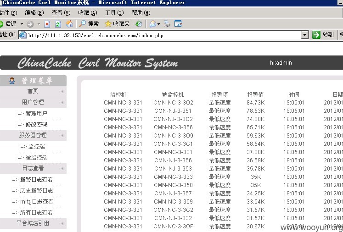Click the cell CMN-NC-3-359
This screenshot has height=232, width=343.
click(173, 202)
